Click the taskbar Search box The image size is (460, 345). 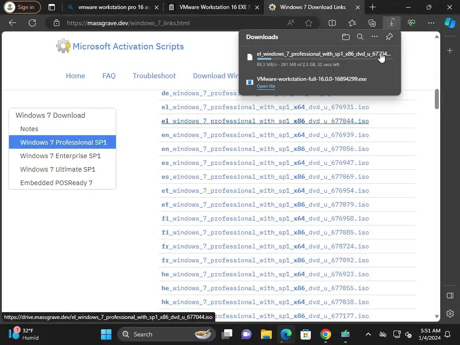click(166, 334)
